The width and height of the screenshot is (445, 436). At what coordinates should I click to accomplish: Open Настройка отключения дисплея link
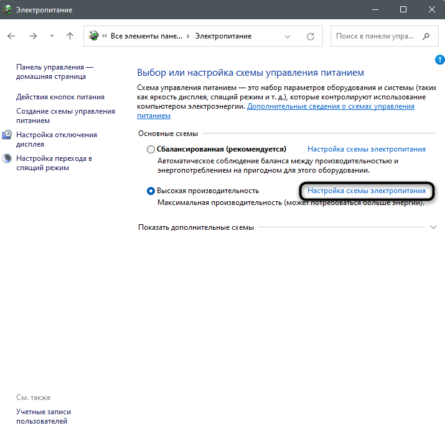[57, 139]
